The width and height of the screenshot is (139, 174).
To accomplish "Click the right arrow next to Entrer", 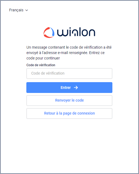I will pos(76,88).
